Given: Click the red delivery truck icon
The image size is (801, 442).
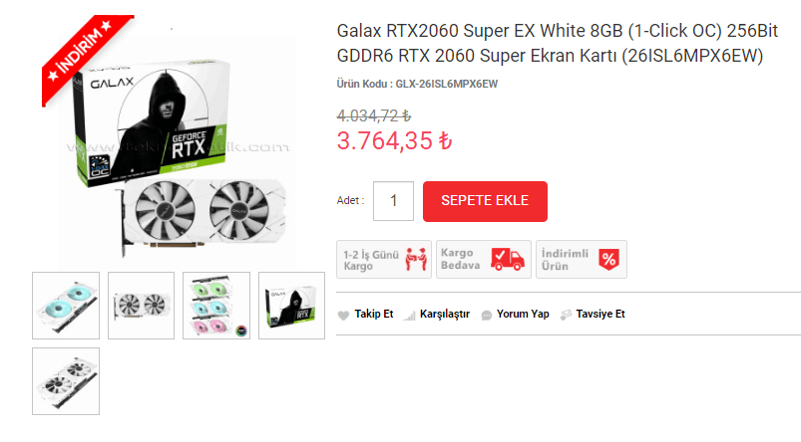Looking at the screenshot, I should coord(508,259).
